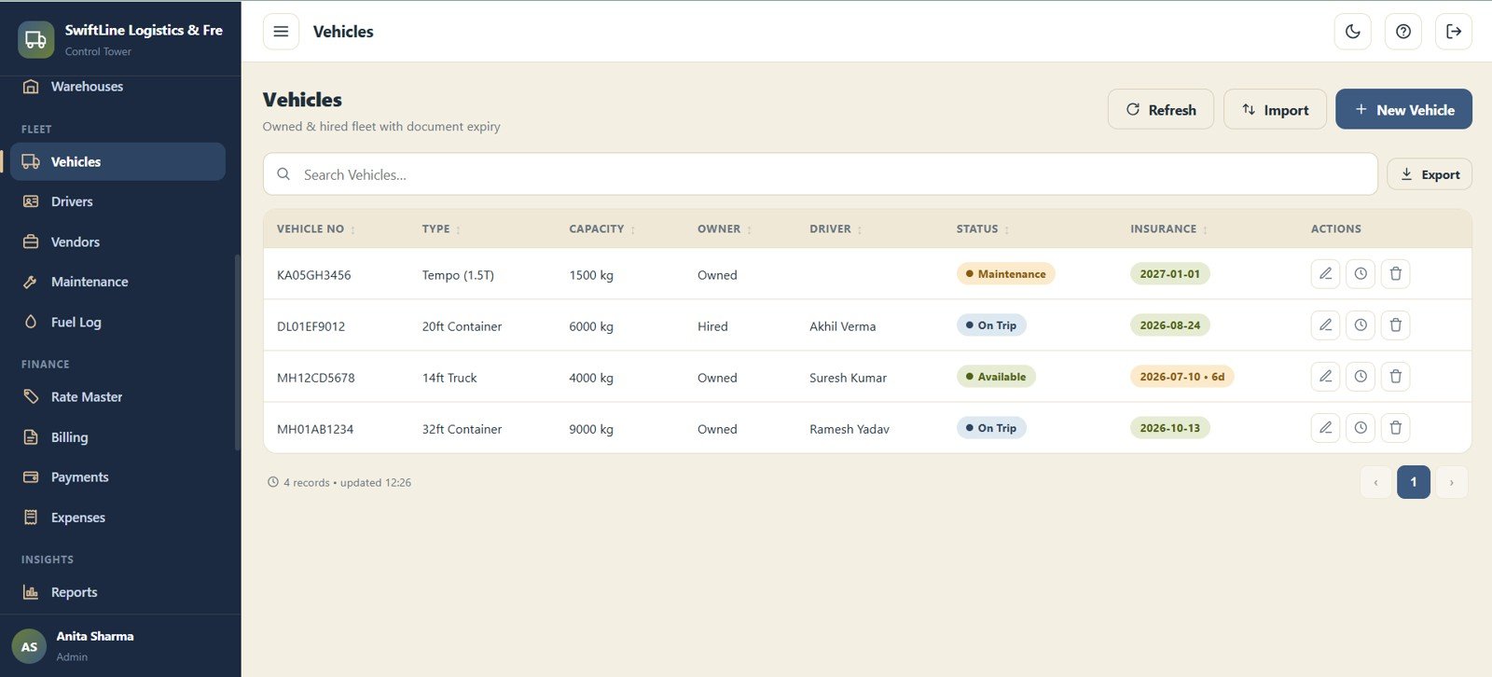Go to page 1 in pagination
Screen dimensions: 1492x677
tap(1414, 482)
